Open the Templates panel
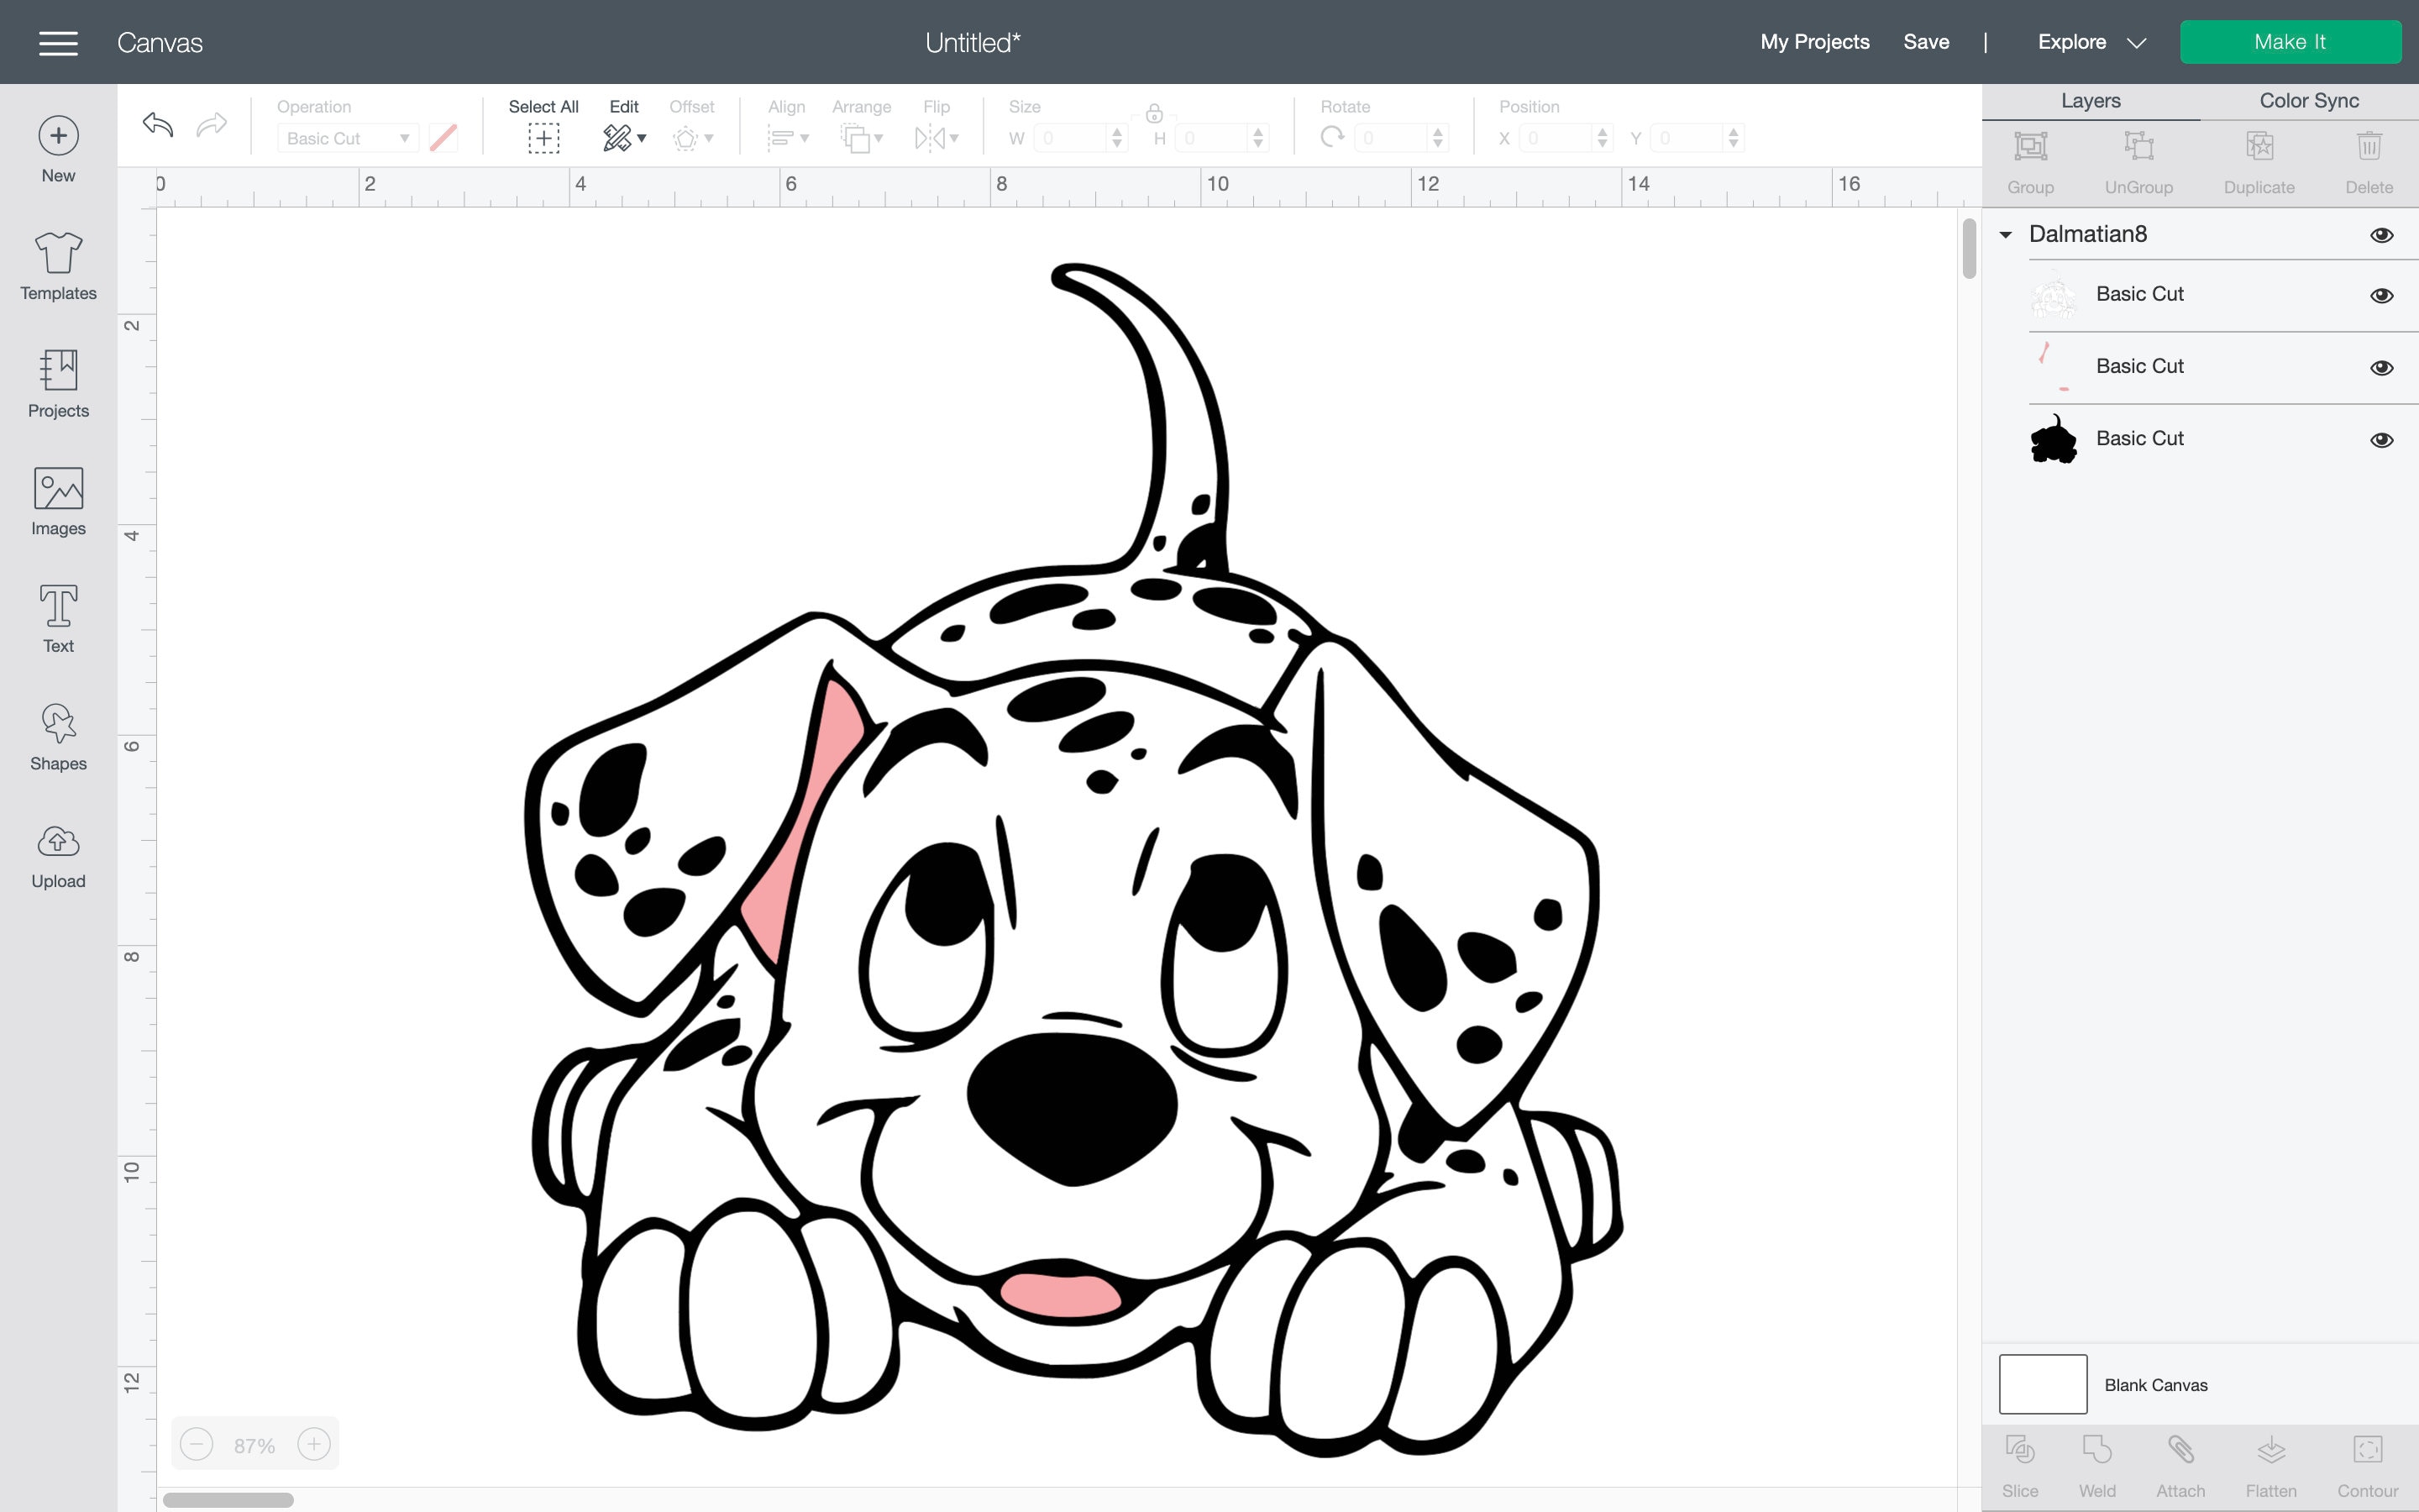 57,266
